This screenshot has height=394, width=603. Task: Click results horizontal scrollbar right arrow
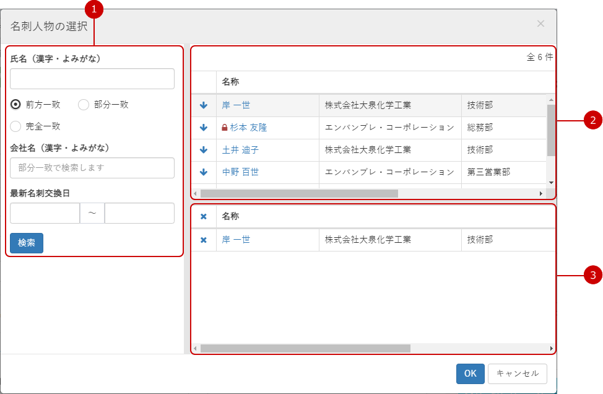(x=541, y=193)
